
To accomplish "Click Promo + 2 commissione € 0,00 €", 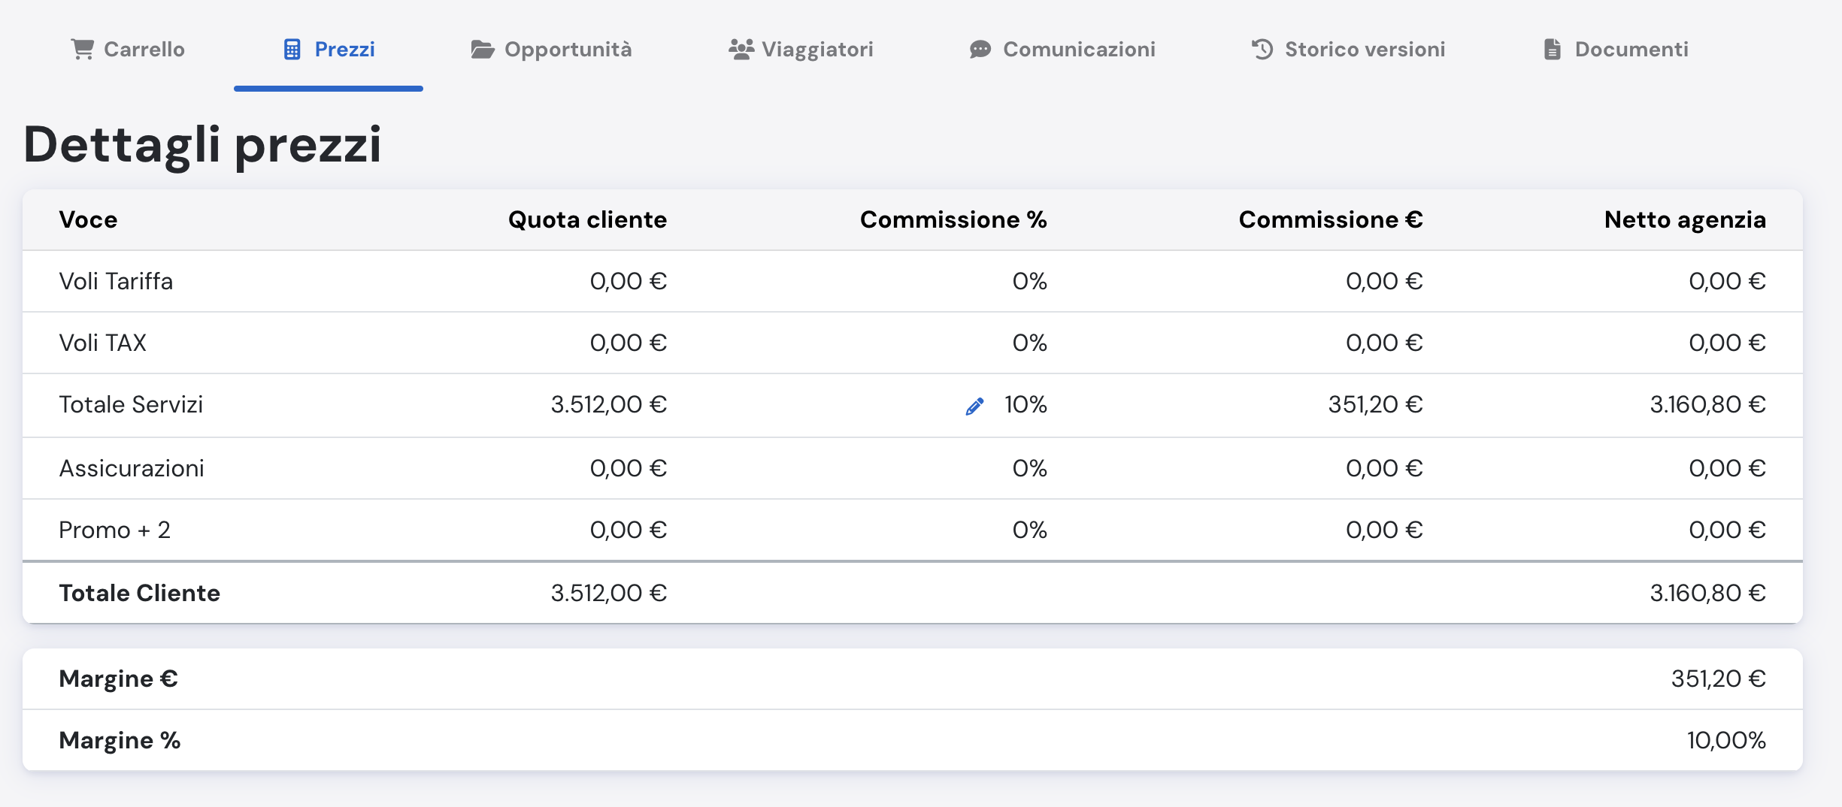I will [x=1384, y=530].
